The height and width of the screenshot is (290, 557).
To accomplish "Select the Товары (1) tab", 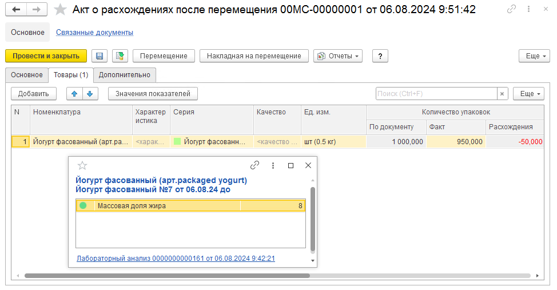I will click(x=71, y=75).
